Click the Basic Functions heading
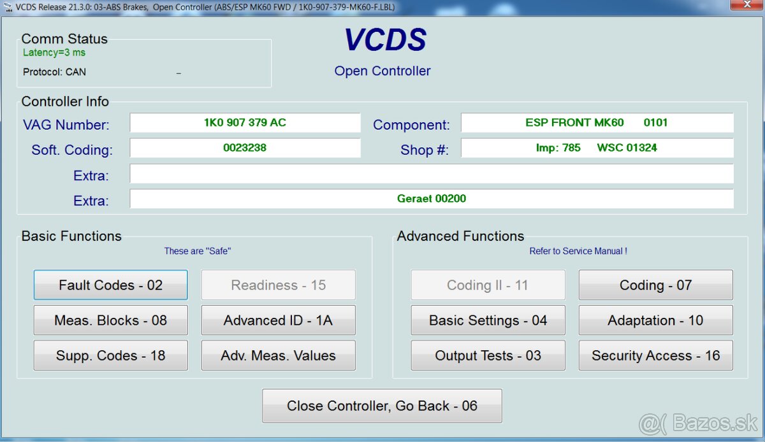 tap(71, 236)
